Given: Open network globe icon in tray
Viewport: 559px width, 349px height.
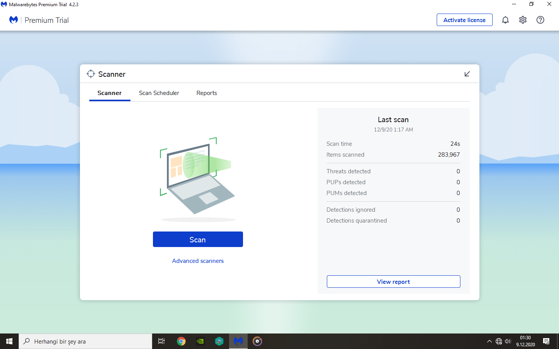Looking at the screenshot, I should (x=499, y=341).
